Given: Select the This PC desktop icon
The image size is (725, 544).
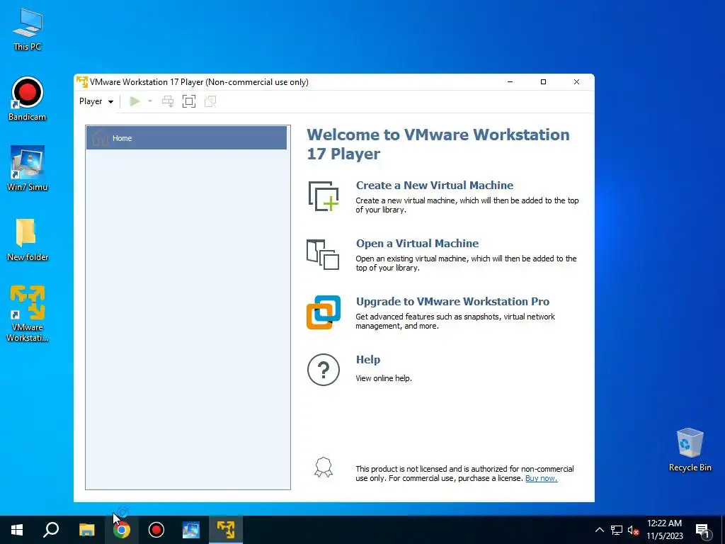Looking at the screenshot, I should coord(28,30).
